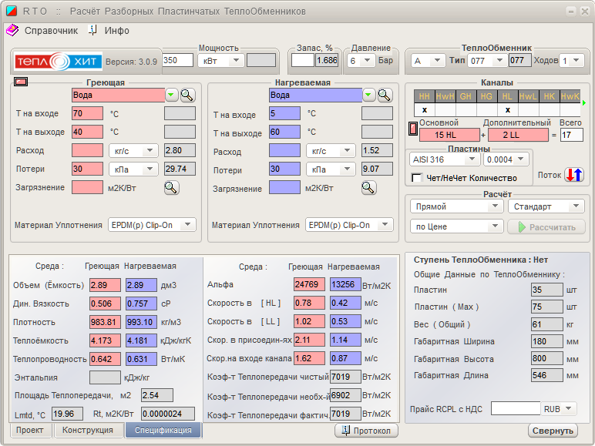Open the по Цене dropdown
Viewport: 595px width, 446px height.
click(457, 226)
